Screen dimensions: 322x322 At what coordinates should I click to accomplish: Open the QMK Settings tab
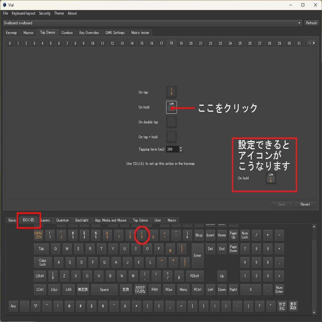[x=115, y=33]
